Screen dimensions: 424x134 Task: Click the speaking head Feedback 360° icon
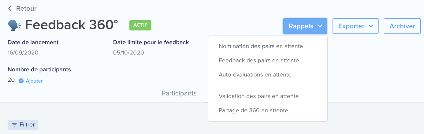point(14,25)
